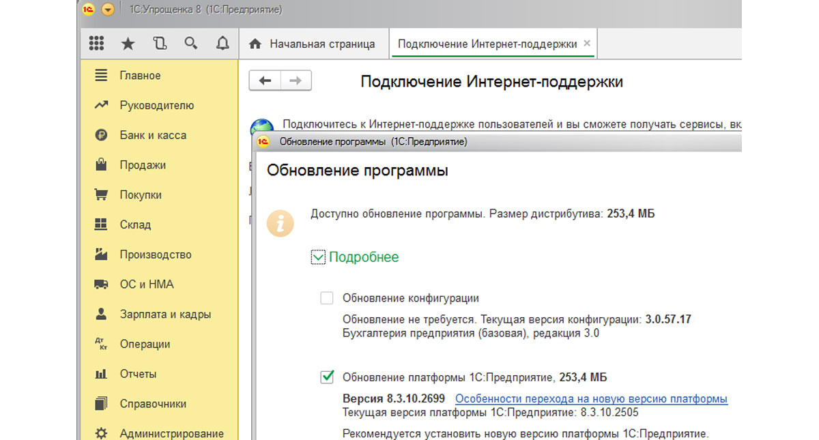Click the Обновление программы dialog heading

click(x=358, y=171)
